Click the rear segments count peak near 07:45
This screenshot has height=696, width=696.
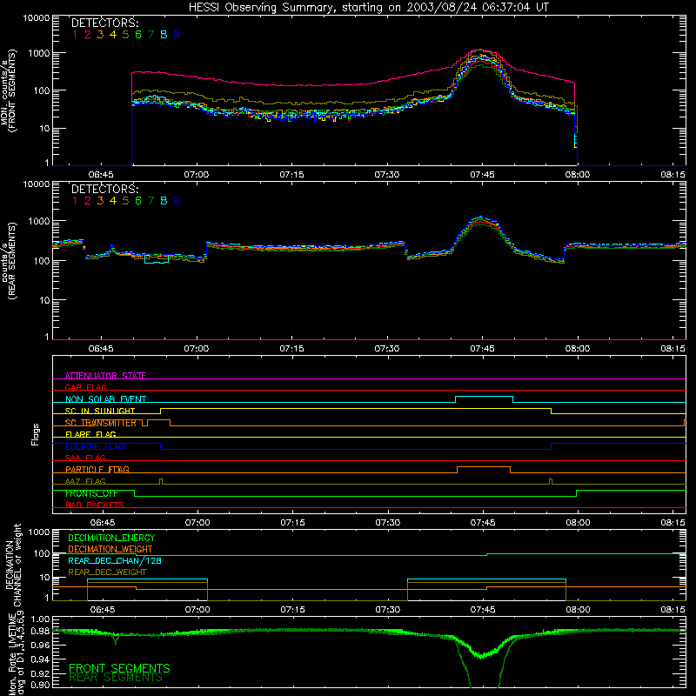[x=479, y=217]
